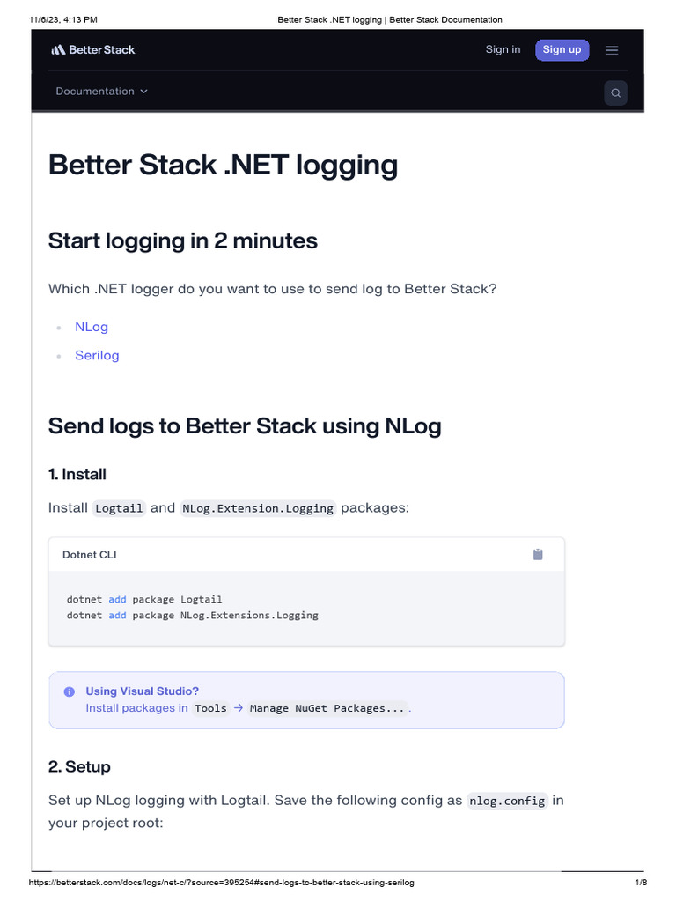
Task: Click the Better Stack .NET logging heading
Action: [x=223, y=166]
